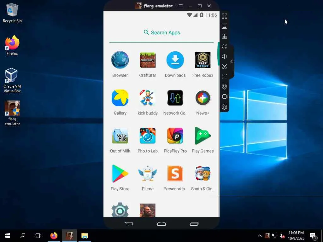Click the muted speaker tray icon
This screenshot has width=323, height=242.
[282, 236]
